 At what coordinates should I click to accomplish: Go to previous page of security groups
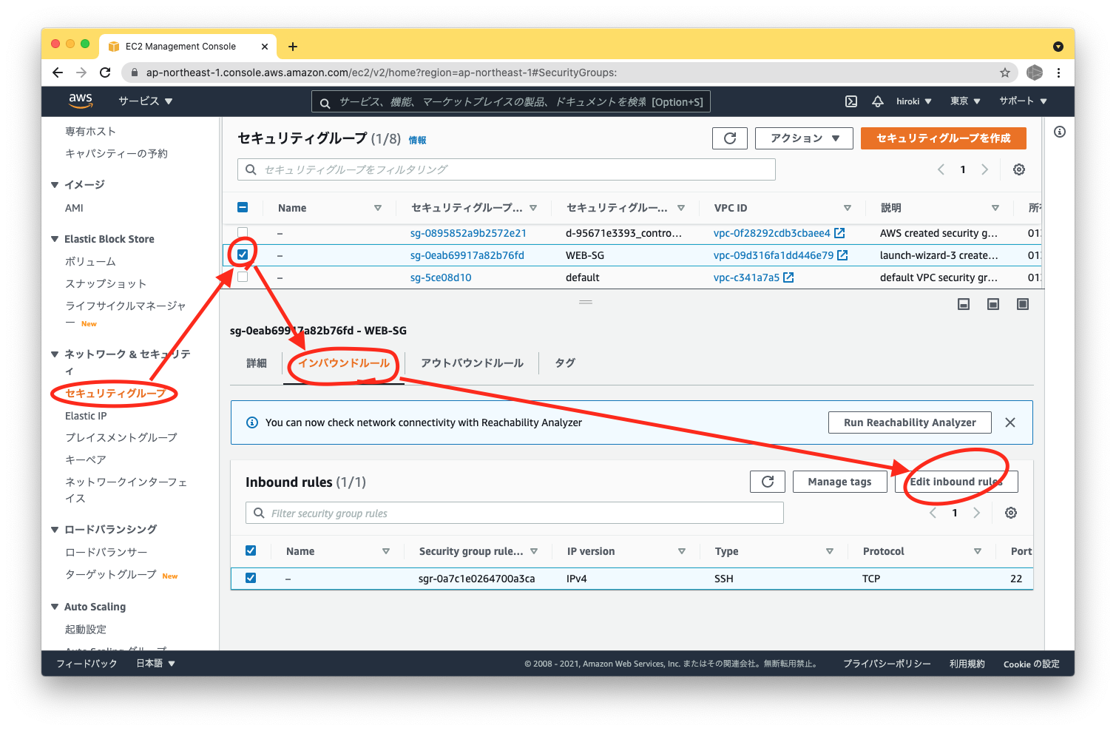tap(941, 169)
